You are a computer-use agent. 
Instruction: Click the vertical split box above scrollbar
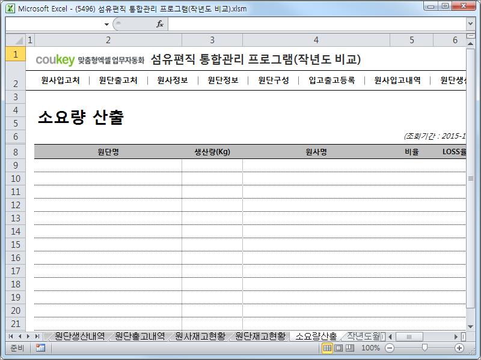470,36
